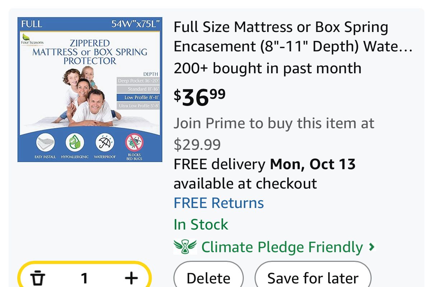
Task: Open the Climate Pledge Friendly text link
Action: tap(282, 247)
